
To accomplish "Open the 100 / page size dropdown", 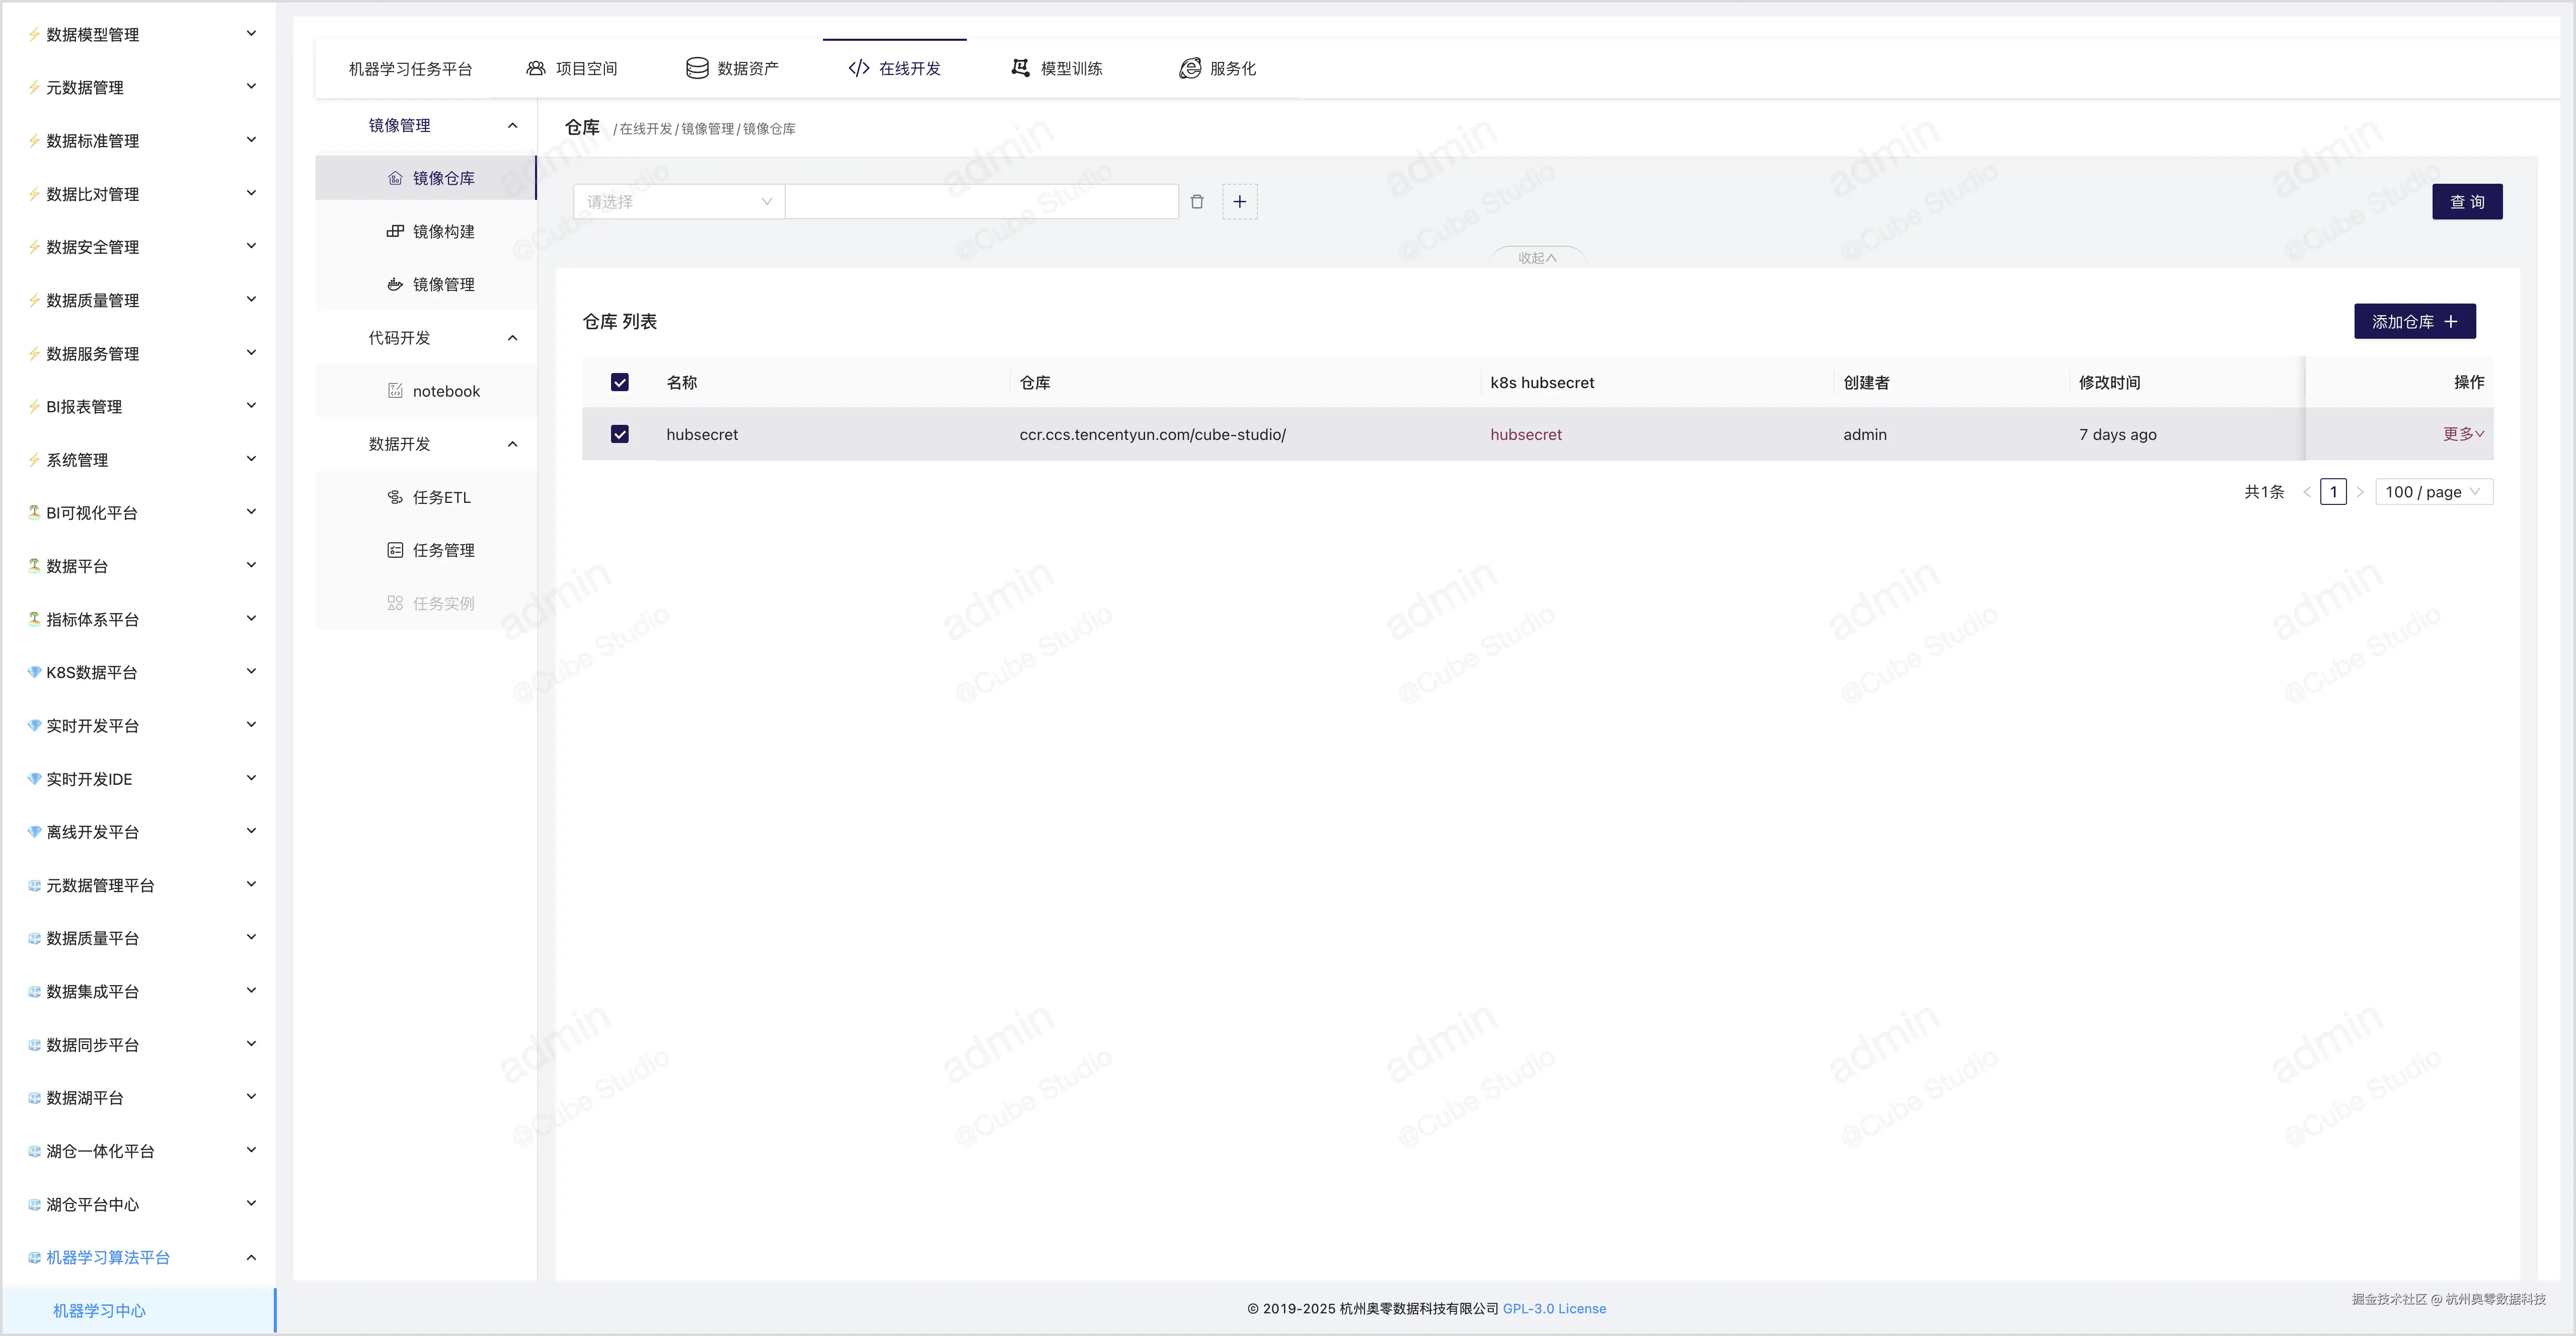I will [2432, 492].
